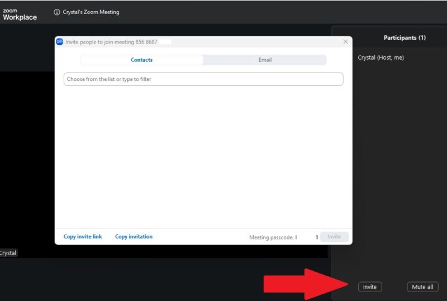Click the Zoom logo icon in the dialog title
This screenshot has width=447, height=301.
pyautogui.click(x=60, y=42)
